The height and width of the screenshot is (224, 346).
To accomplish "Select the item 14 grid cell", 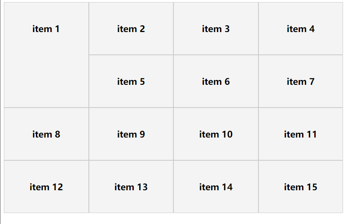I will coord(216,187).
